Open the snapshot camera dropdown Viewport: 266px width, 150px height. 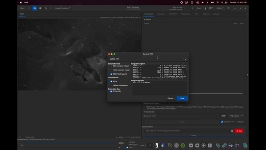point(211,8)
